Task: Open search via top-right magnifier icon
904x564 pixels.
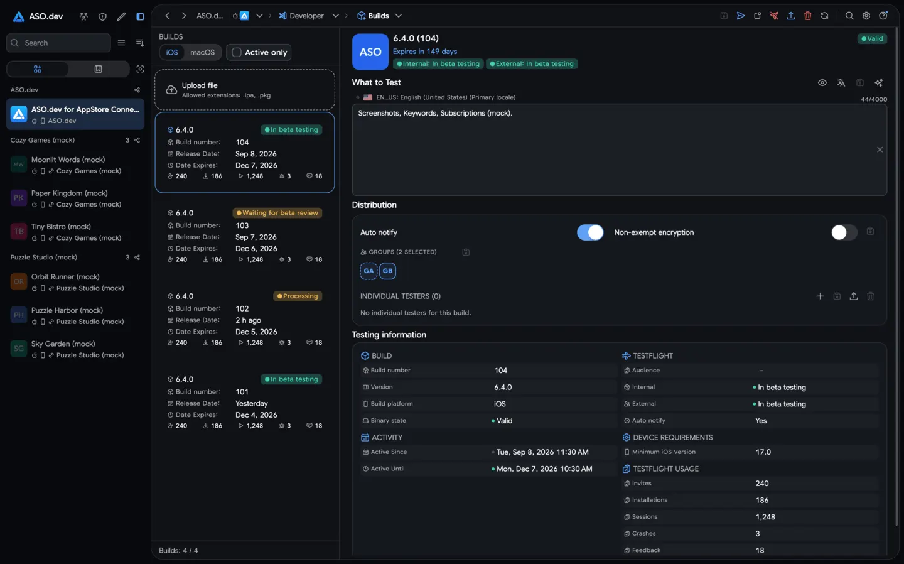Action: [849, 16]
